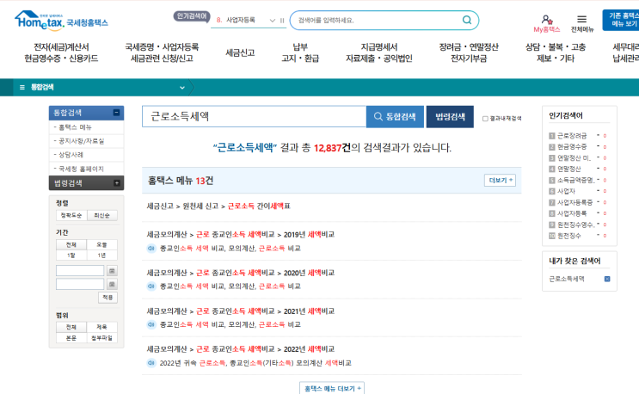The width and height of the screenshot is (639, 394).
Task: Delete 근로소득세액 from my searched keywords
Action: [607, 279]
